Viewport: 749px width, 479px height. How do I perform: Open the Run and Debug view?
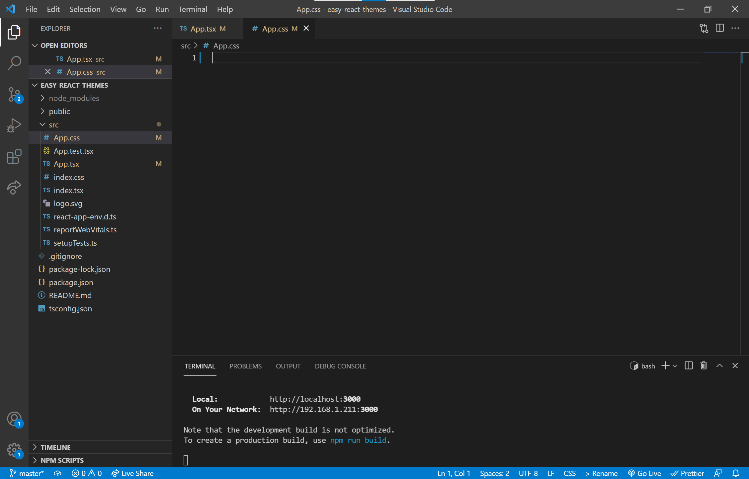(14, 125)
